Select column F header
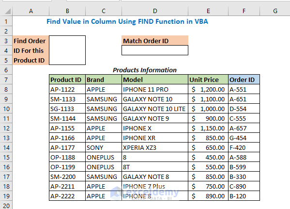 click(x=244, y=11)
